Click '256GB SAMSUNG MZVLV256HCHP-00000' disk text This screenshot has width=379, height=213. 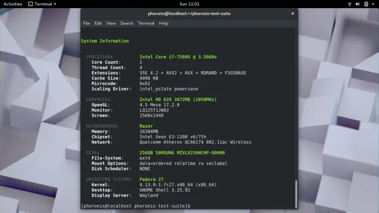(x=182, y=153)
